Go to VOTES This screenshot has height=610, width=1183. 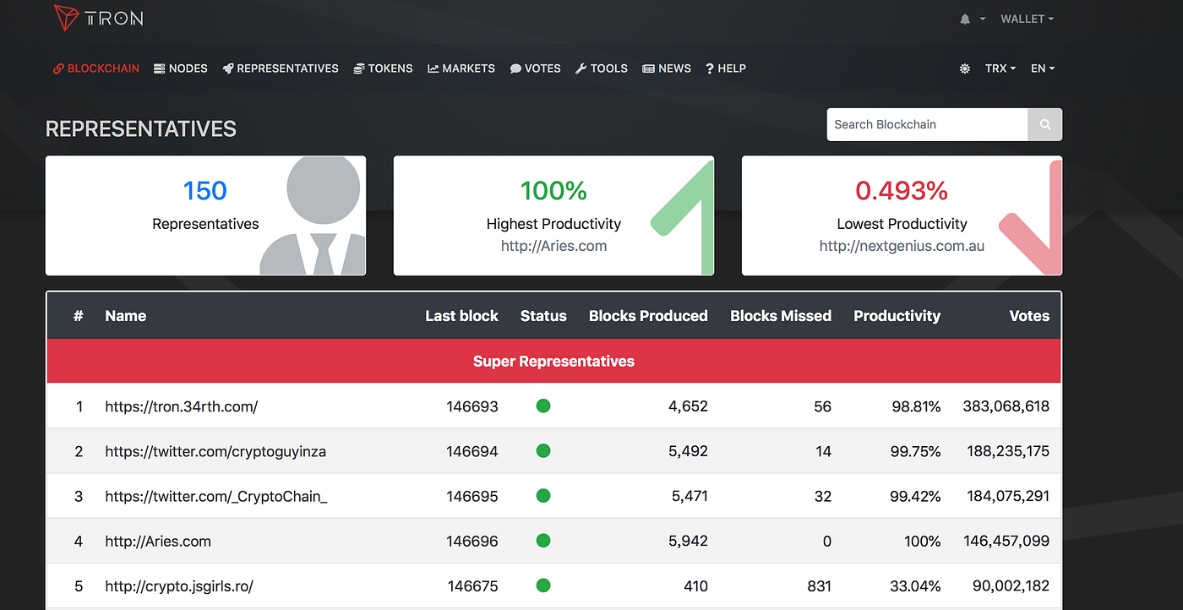[x=535, y=68]
